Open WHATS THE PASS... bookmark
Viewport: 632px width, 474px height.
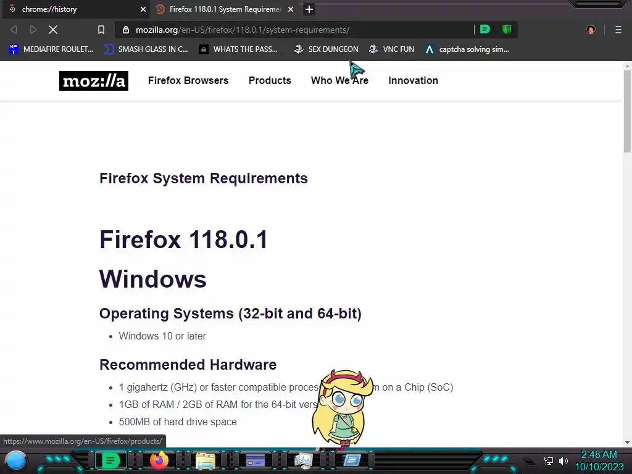tap(238, 49)
